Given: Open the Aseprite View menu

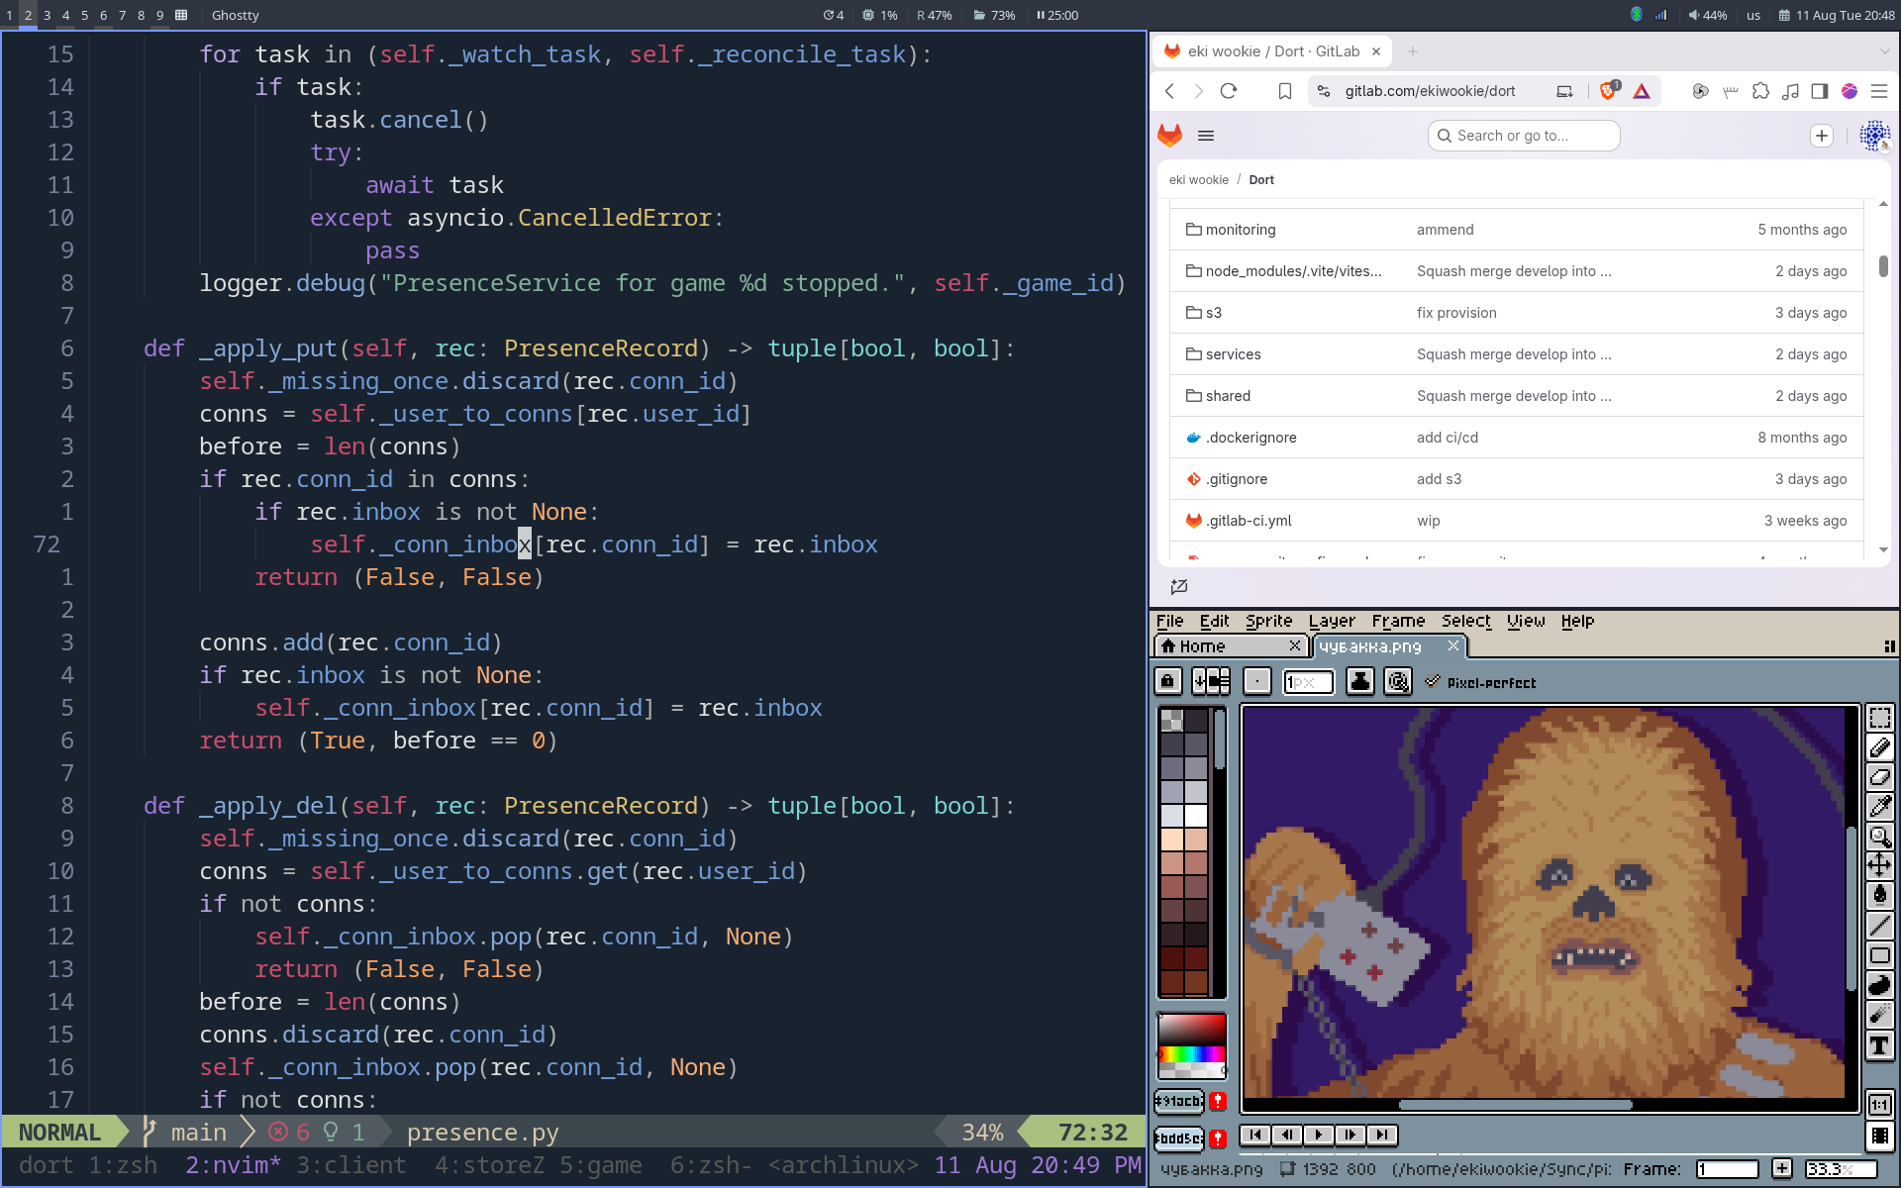Looking at the screenshot, I should coord(1526,621).
